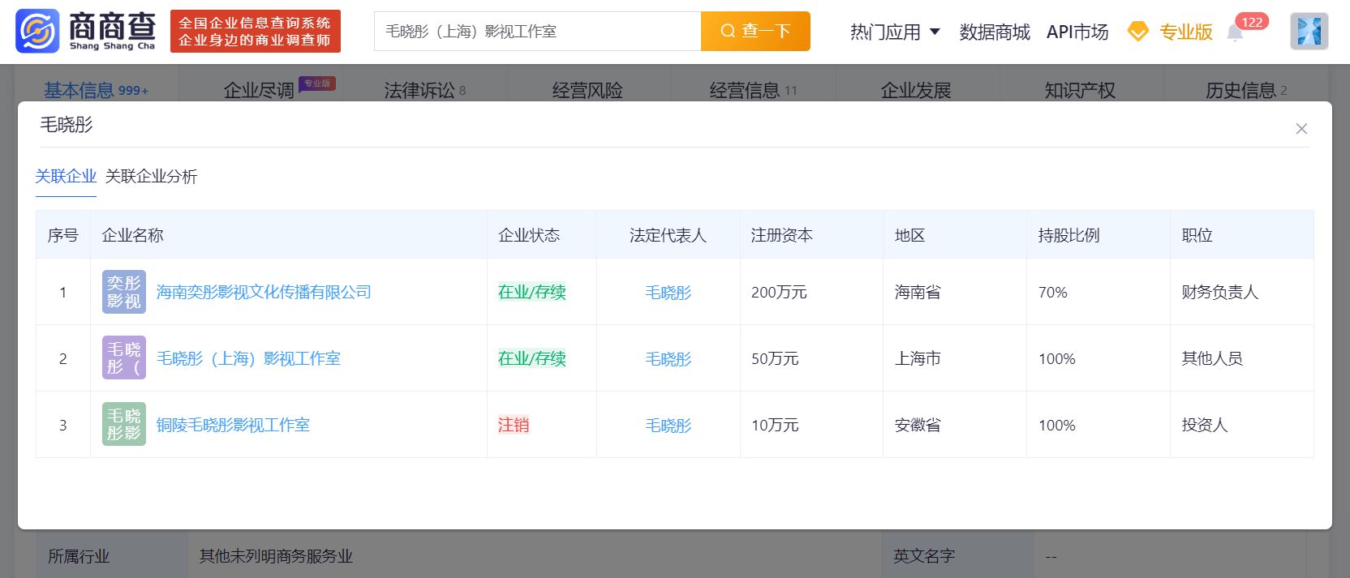Select the 法律诉讼 tab behind dialog
The width and height of the screenshot is (1350, 578).
coord(424,90)
